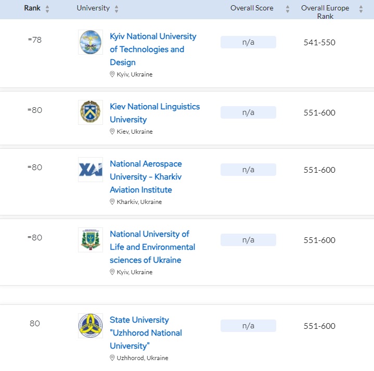Click Kyiv National University of Technologies logo
Screen dimensions: 374x371
(91, 42)
